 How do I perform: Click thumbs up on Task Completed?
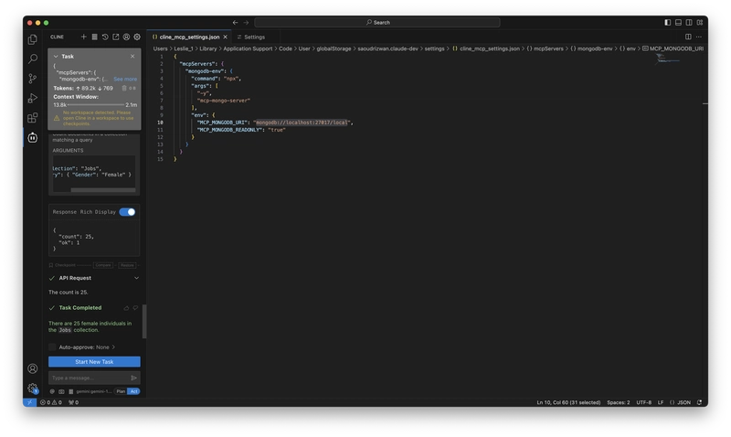coord(126,308)
